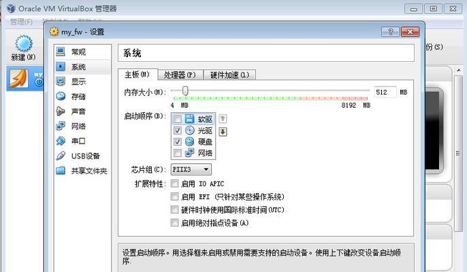Click the memory size field showing 512

(x=385, y=92)
